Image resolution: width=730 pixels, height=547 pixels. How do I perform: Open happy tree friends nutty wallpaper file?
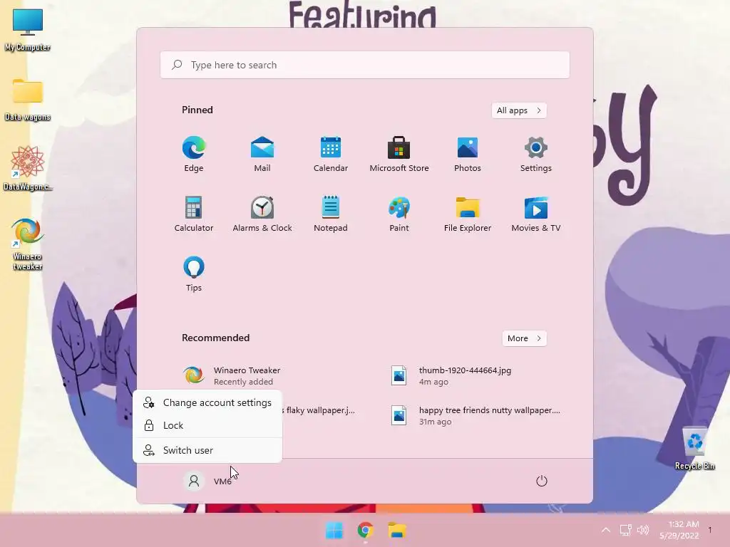coord(474,415)
